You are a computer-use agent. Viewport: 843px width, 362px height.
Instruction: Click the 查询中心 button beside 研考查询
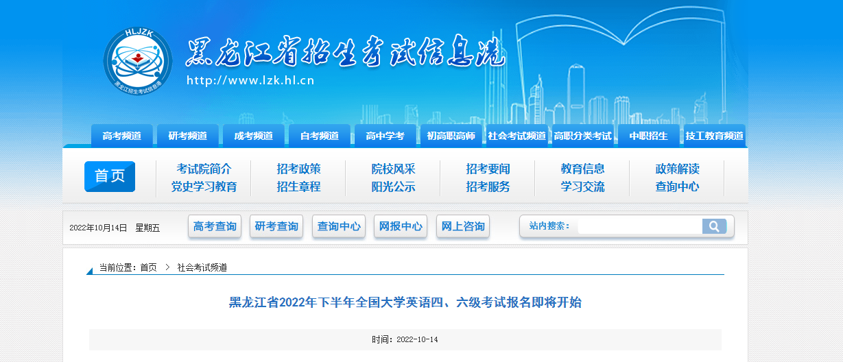pos(339,226)
